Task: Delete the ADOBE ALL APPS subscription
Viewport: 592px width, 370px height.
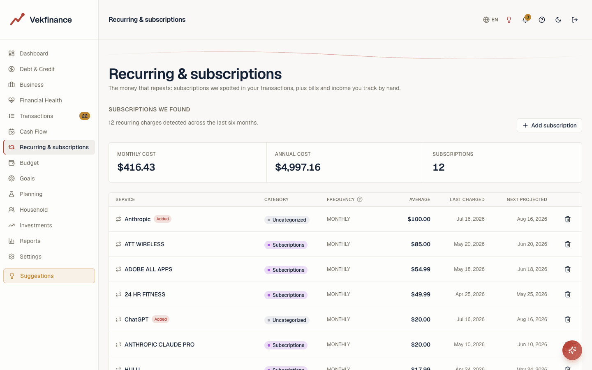Action: click(568, 269)
